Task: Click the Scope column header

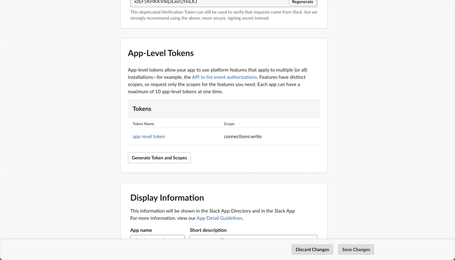Action: click(229, 124)
